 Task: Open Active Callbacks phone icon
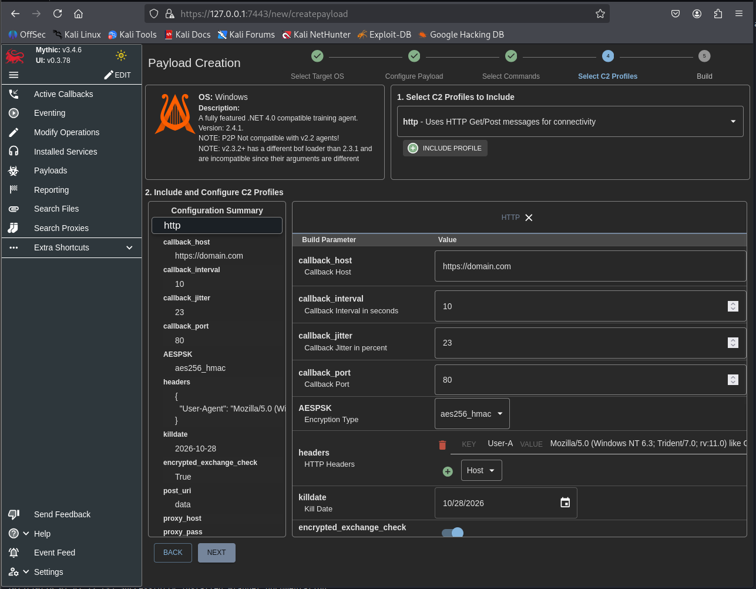click(x=14, y=94)
